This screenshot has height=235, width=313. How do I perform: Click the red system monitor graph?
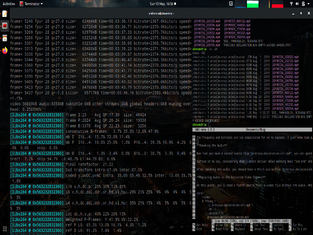tap(277, 4)
